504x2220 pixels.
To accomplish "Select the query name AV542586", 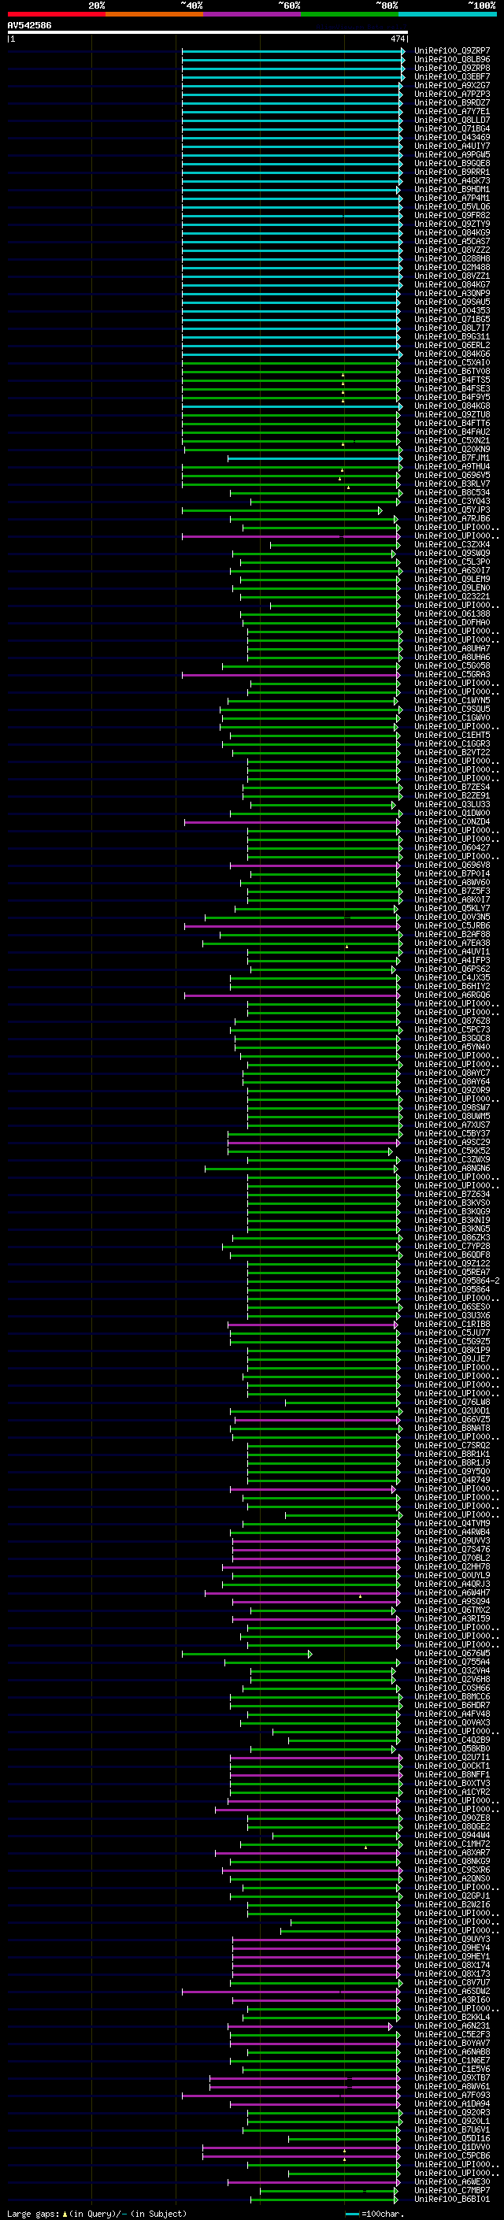I will 29,25.
